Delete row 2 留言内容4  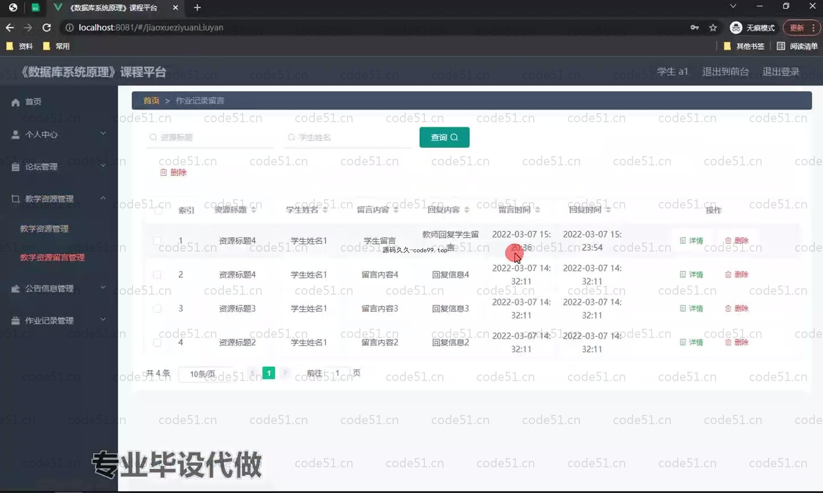pyautogui.click(x=737, y=274)
